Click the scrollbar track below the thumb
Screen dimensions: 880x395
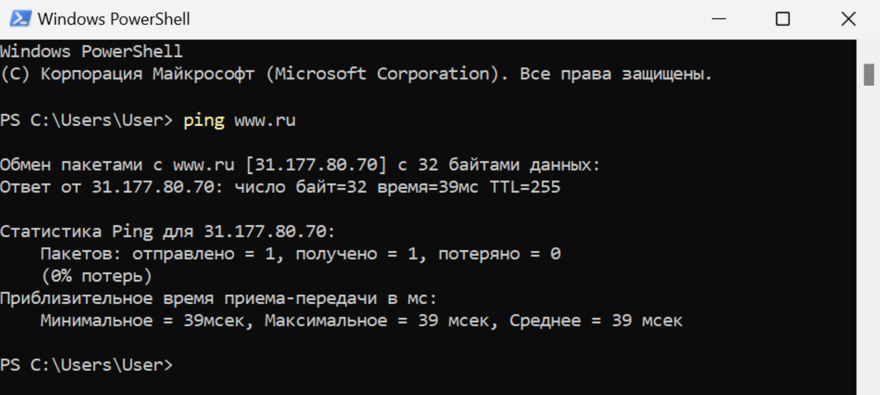click(x=869, y=241)
